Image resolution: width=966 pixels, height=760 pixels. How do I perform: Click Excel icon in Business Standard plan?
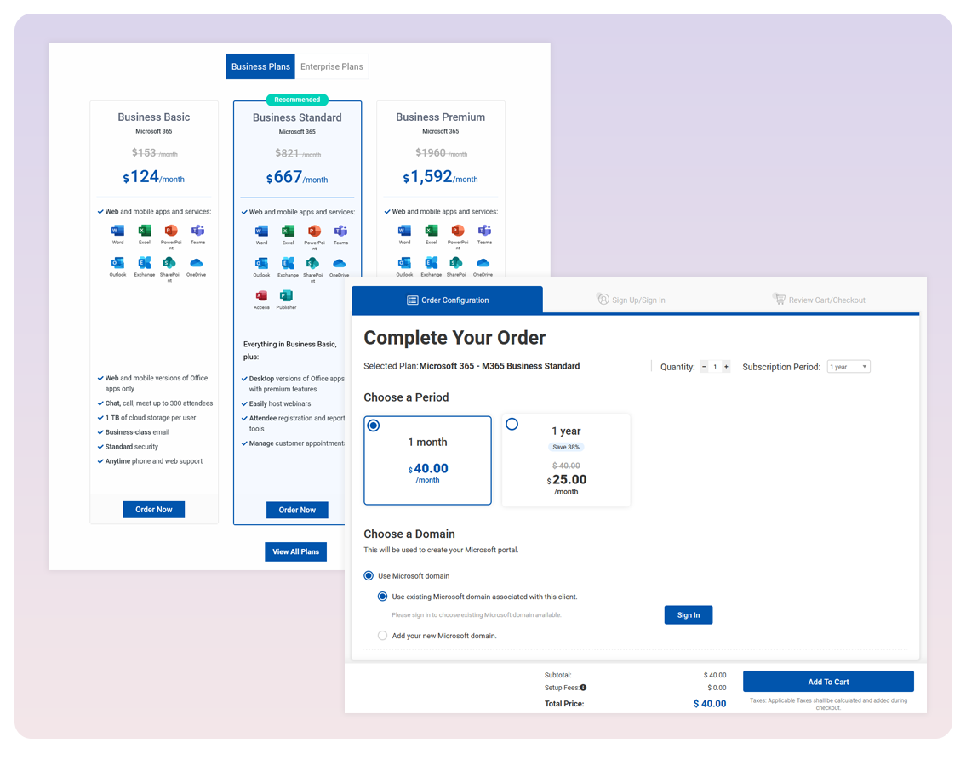click(x=288, y=231)
